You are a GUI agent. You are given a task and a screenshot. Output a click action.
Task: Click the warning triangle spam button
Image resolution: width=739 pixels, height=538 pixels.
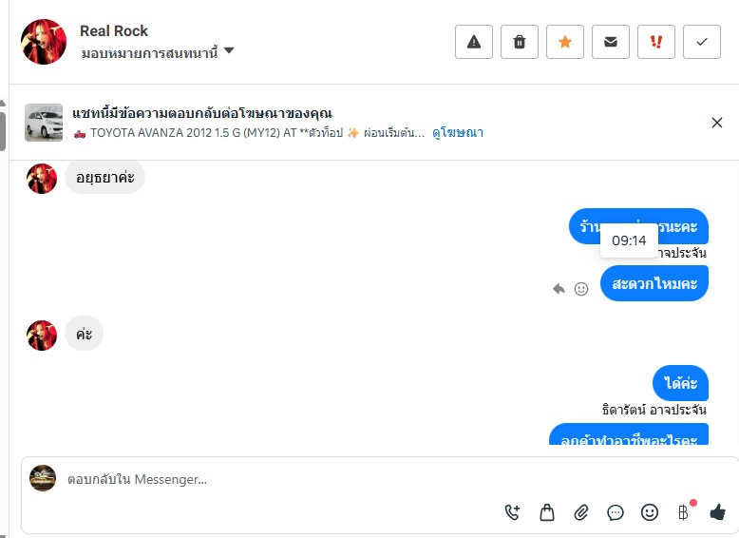coord(474,42)
